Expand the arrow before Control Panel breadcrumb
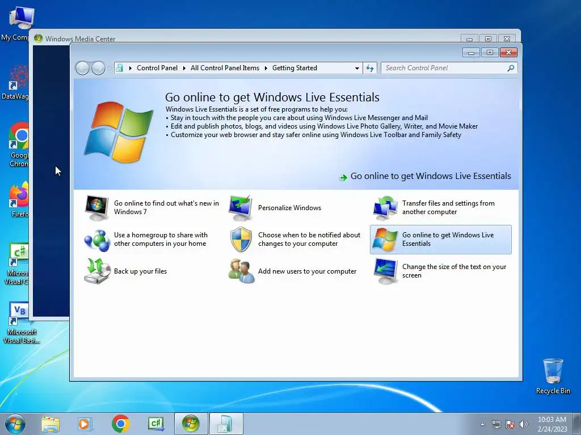Viewport: 581px width, 435px height. [130, 68]
